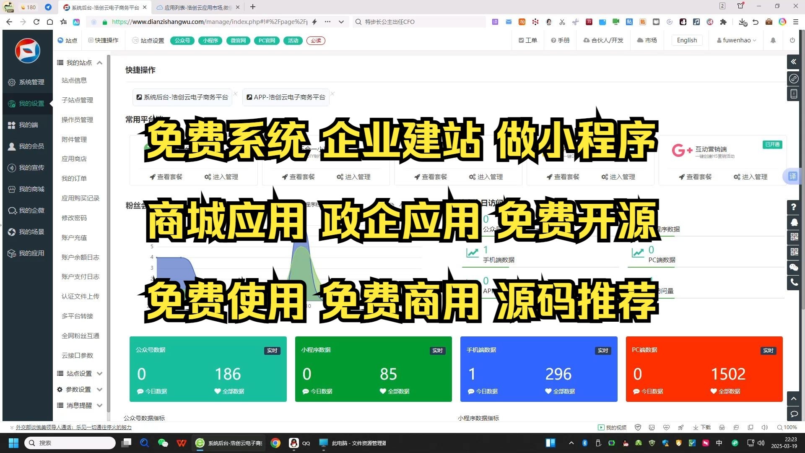The height and width of the screenshot is (453, 805).
Task: Open WeChat from the Windows taskbar
Action: (163, 443)
